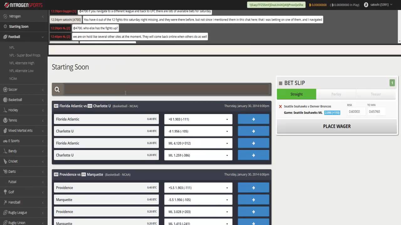The image size is (401, 225).
Task: Click the Darts icon in sidebar
Action: 5,172
